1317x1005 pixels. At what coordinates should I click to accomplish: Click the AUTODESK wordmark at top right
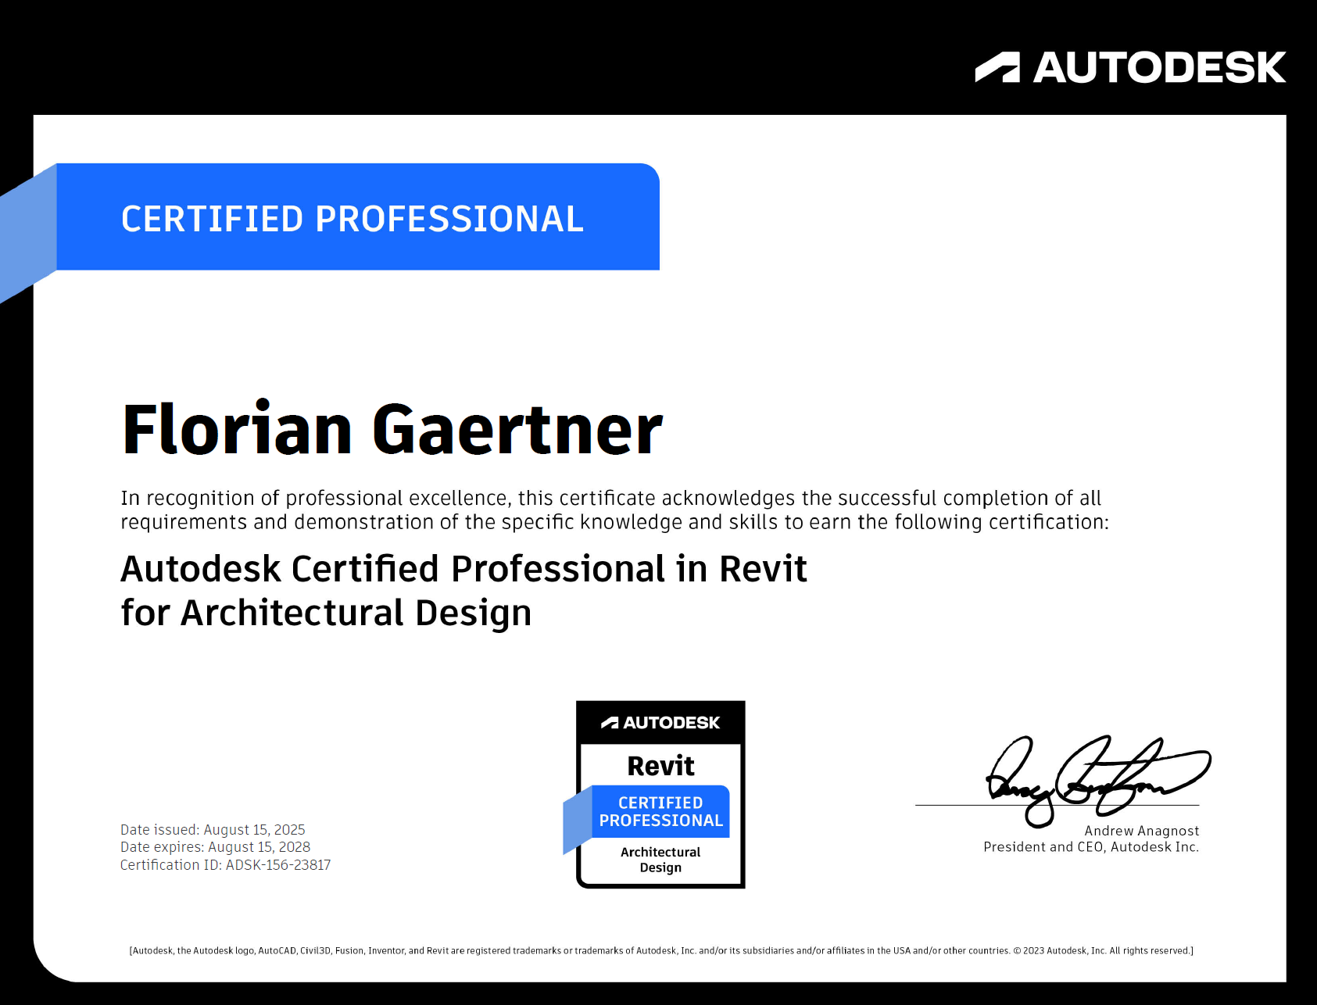[1159, 67]
